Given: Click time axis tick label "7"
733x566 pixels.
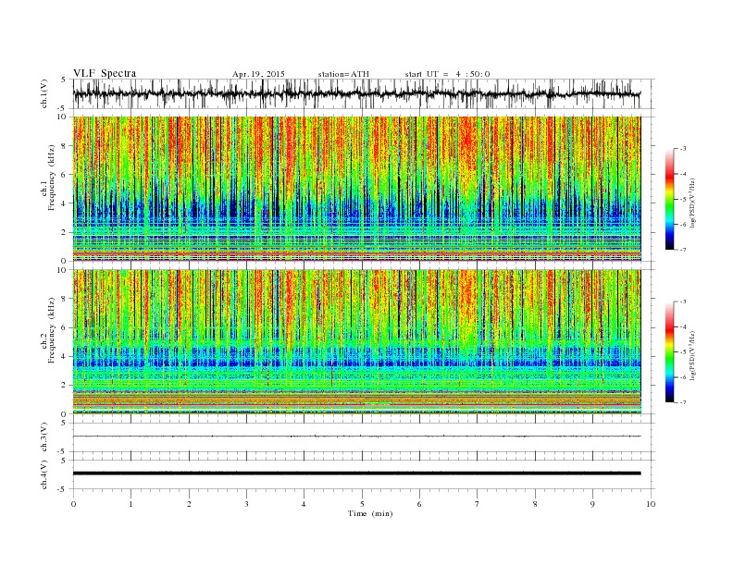Looking at the screenshot, I should click(x=478, y=504).
